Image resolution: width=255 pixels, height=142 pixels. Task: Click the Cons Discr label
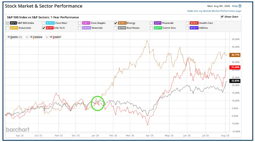click(x=61, y=23)
